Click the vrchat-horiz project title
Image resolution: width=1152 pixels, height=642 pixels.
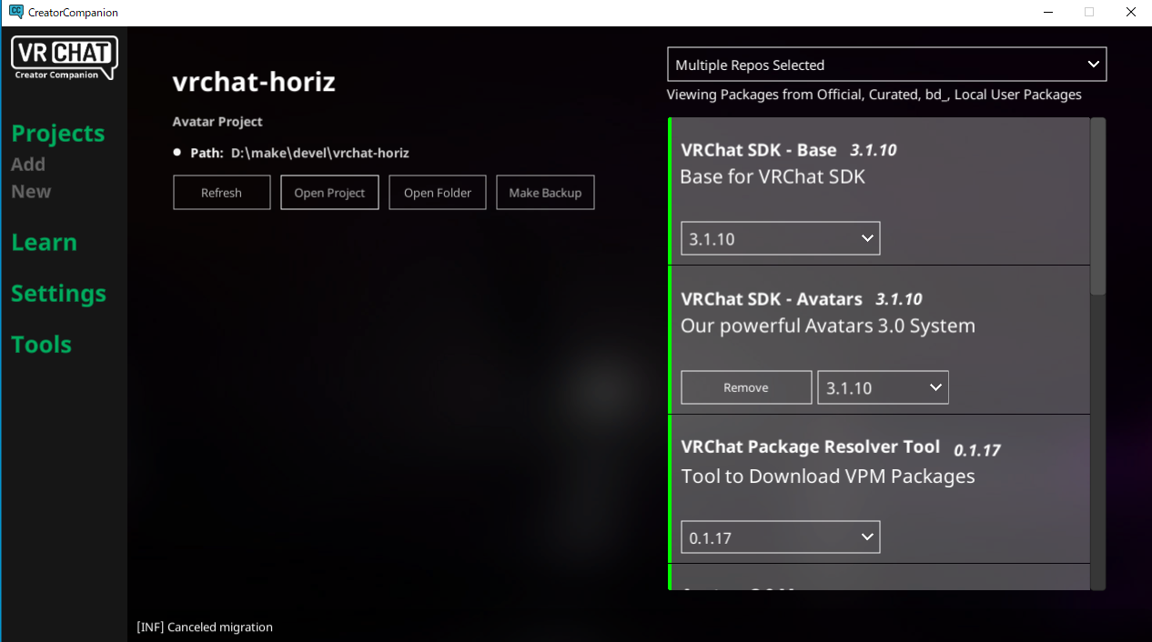(x=254, y=82)
